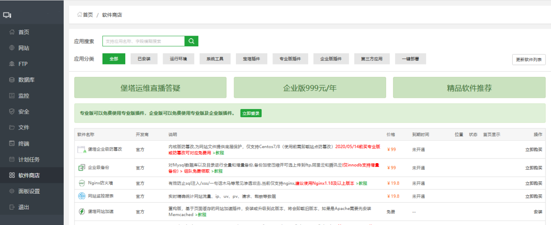Click 立即购买 for Nginx防火墙

[x=533, y=183]
